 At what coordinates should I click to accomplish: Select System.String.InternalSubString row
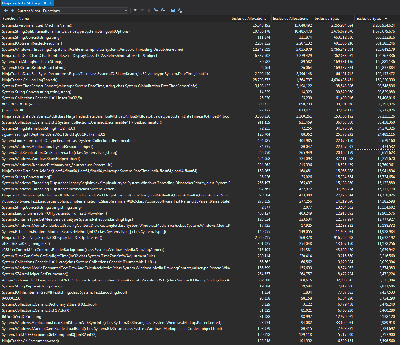(x=198, y=128)
